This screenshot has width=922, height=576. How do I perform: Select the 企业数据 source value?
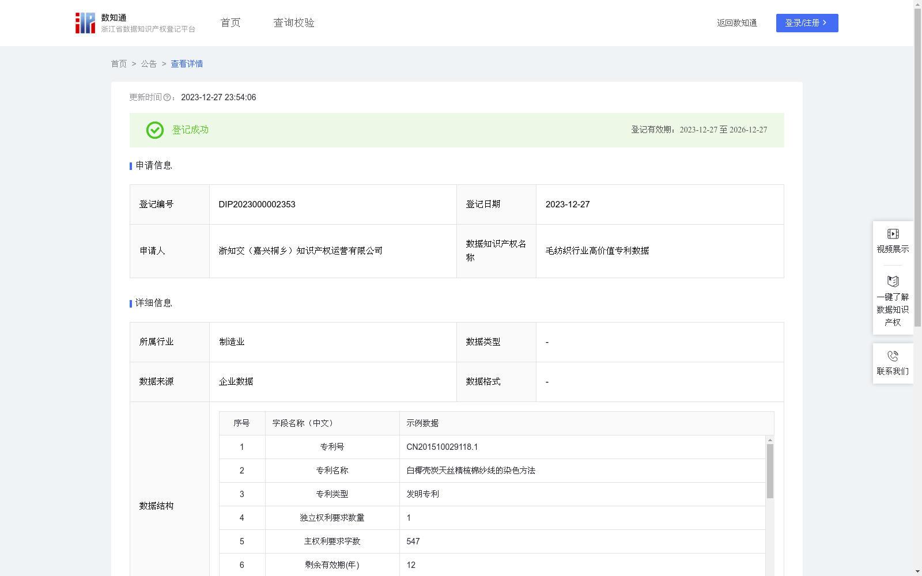(236, 382)
